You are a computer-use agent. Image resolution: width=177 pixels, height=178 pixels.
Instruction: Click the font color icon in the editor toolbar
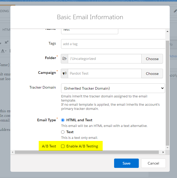coord(3,51)
